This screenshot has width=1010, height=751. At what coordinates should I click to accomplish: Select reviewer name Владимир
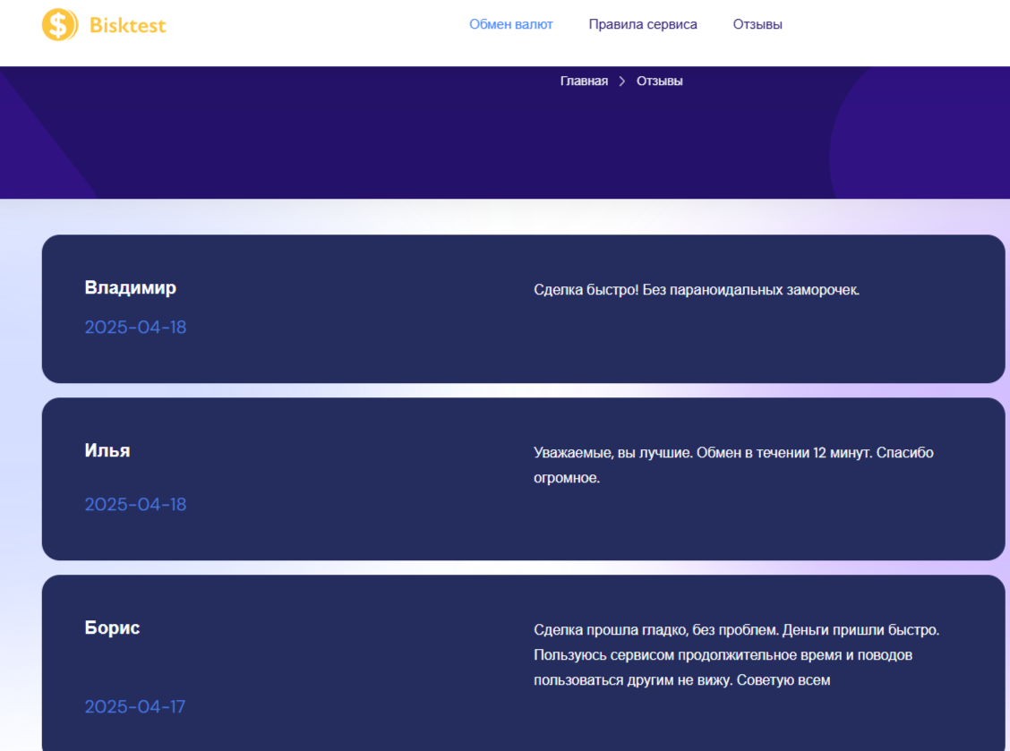pyautogui.click(x=130, y=287)
